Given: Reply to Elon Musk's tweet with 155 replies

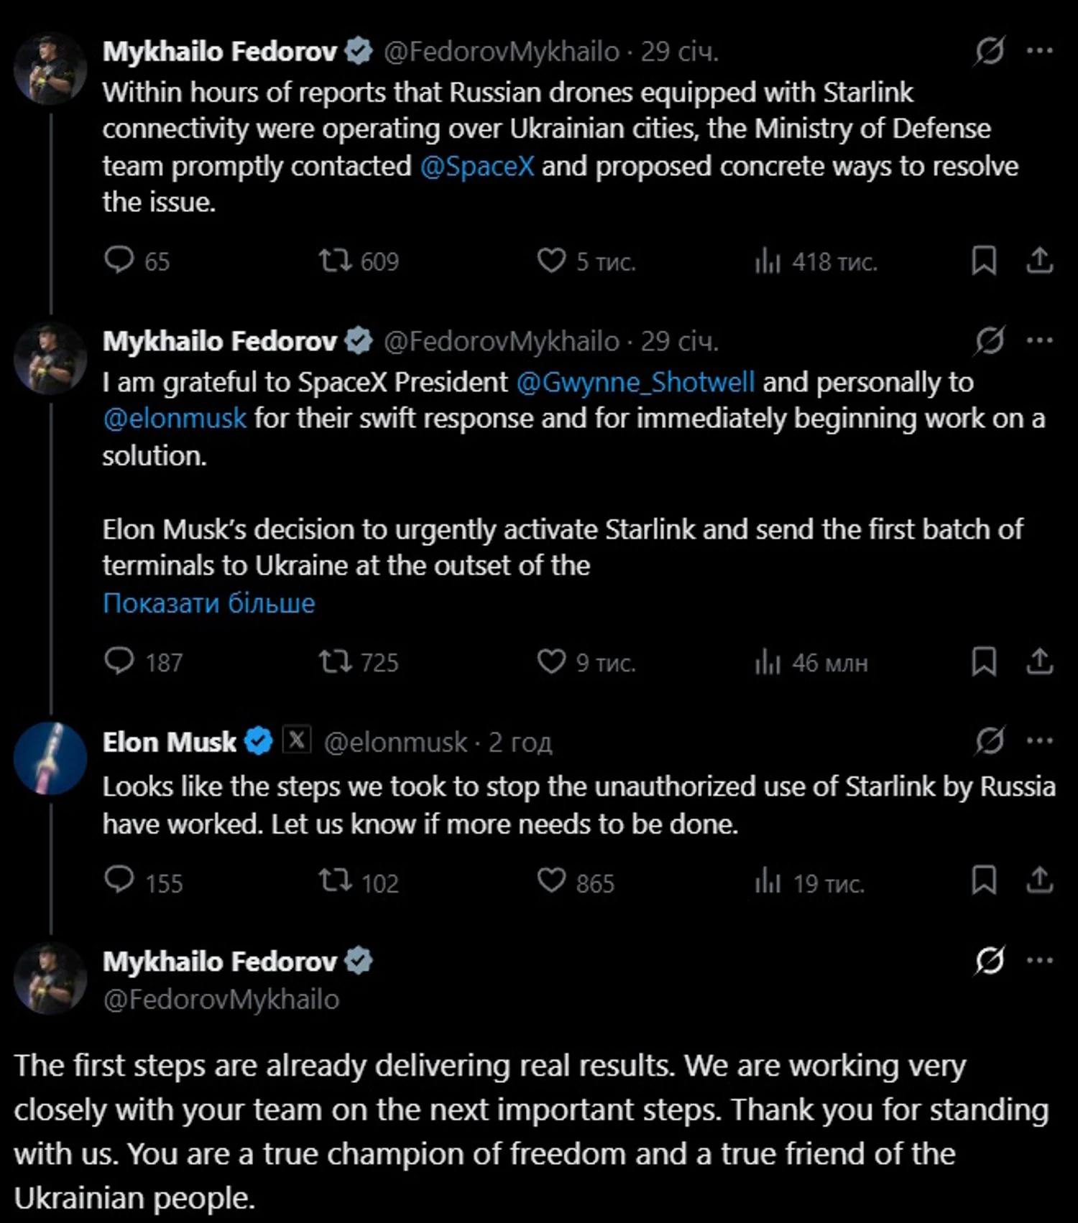Looking at the screenshot, I should [119, 880].
